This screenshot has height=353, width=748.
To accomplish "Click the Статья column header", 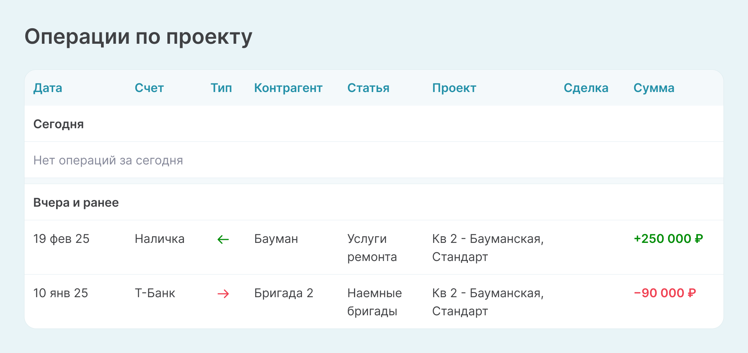I will pos(368,88).
